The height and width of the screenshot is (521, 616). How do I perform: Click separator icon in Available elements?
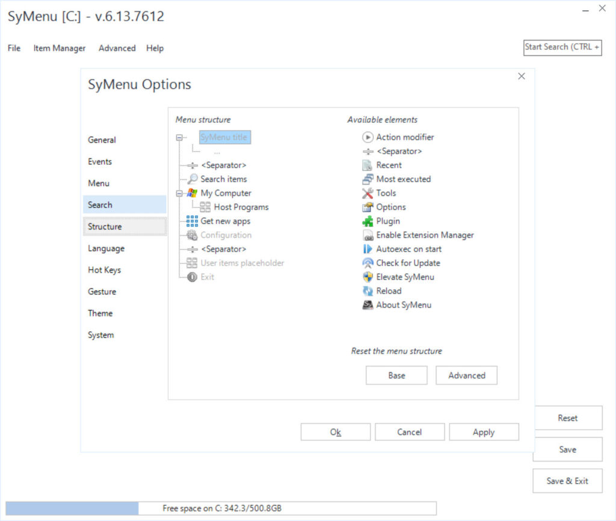coord(368,151)
